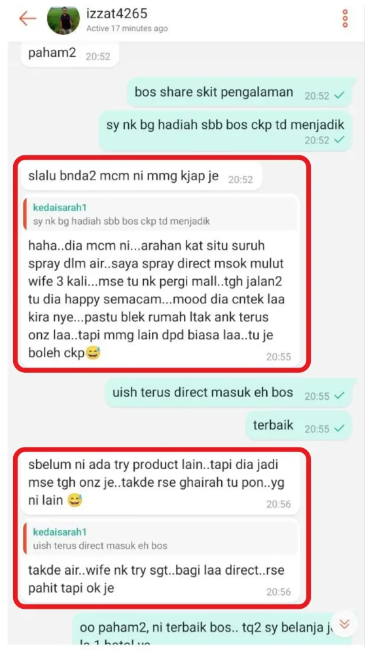Select the sent 'sy nk bg hadiah sbb bos ckp td menjadik' bubble

click(225, 131)
